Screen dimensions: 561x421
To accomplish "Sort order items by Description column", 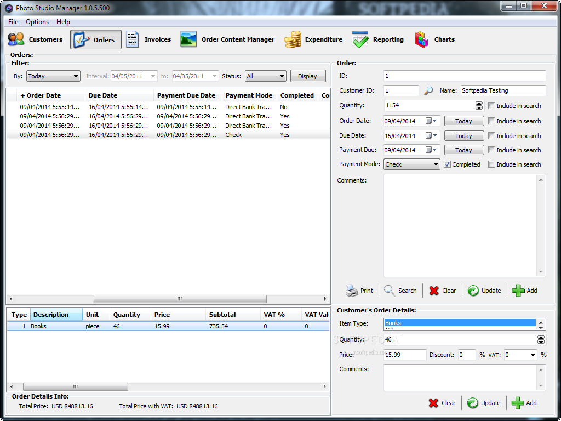I will pos(56,315).
